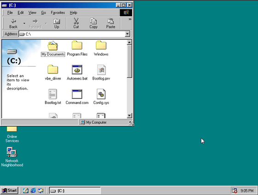Launch Outlook Express from Quick Launch
Viewport: 258px width, 195px height.
pos(41,190)
